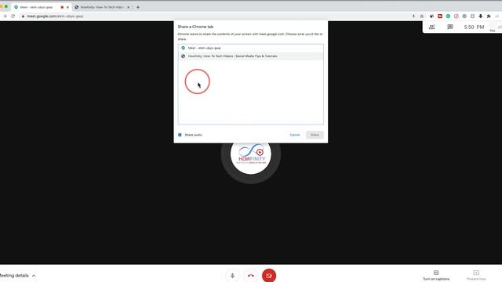Image resolution: width=502 pixels, height=282 pixels.
Task: Mute the microphone in Meet
Action: click(232, 276)
